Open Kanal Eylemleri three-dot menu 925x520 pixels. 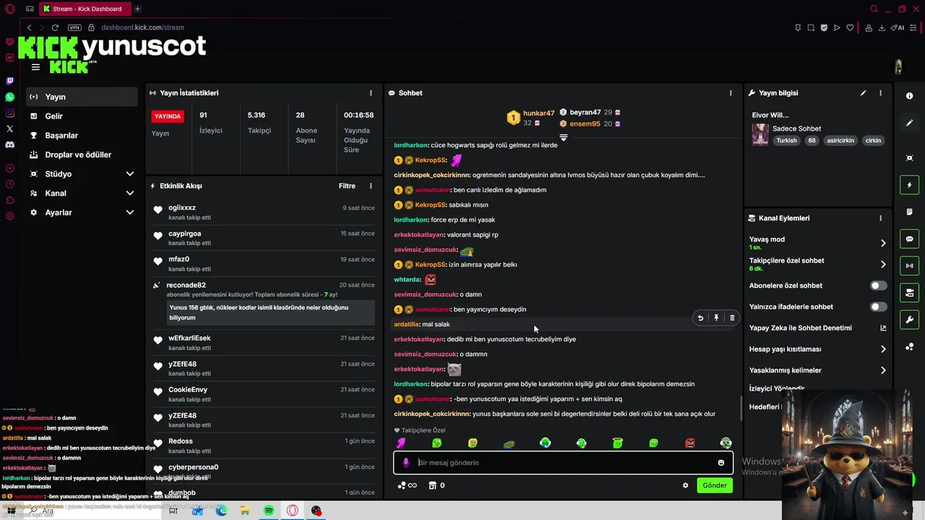[x=880, y=218]
